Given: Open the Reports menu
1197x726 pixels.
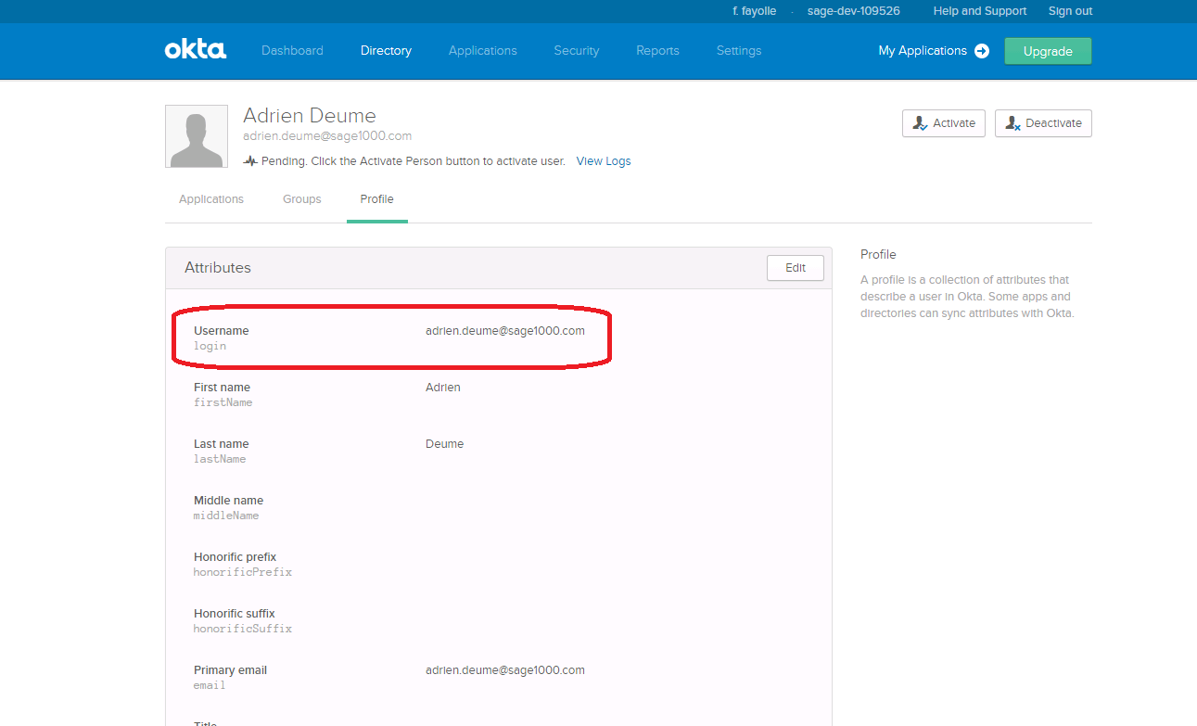Looking at the screenshot, I should [x=657, y=51].
